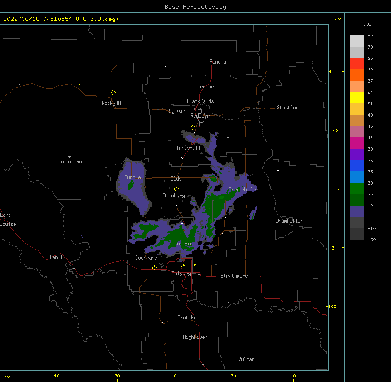Click the Drumheller label
This screenshot has height=382, width=391.
click(289, 221)
